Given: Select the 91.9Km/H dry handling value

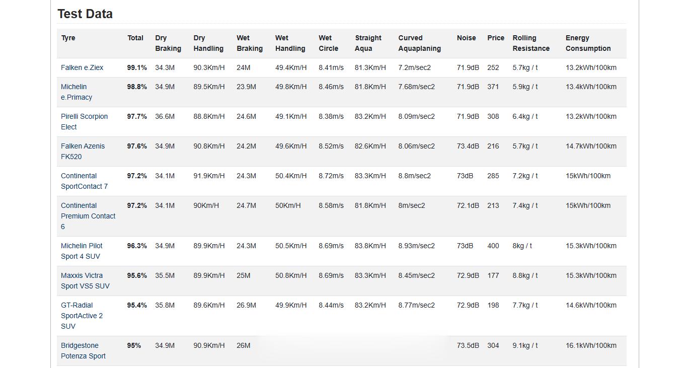Looking at the screenshot, I should click(209, 176).
